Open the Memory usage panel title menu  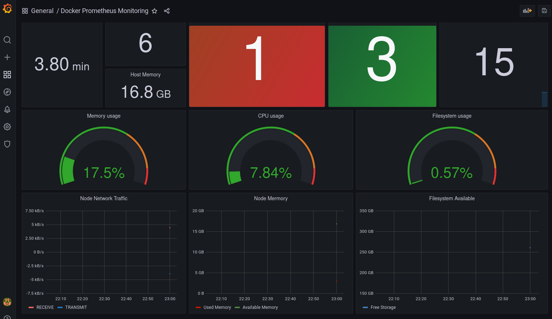pos(104,116)
